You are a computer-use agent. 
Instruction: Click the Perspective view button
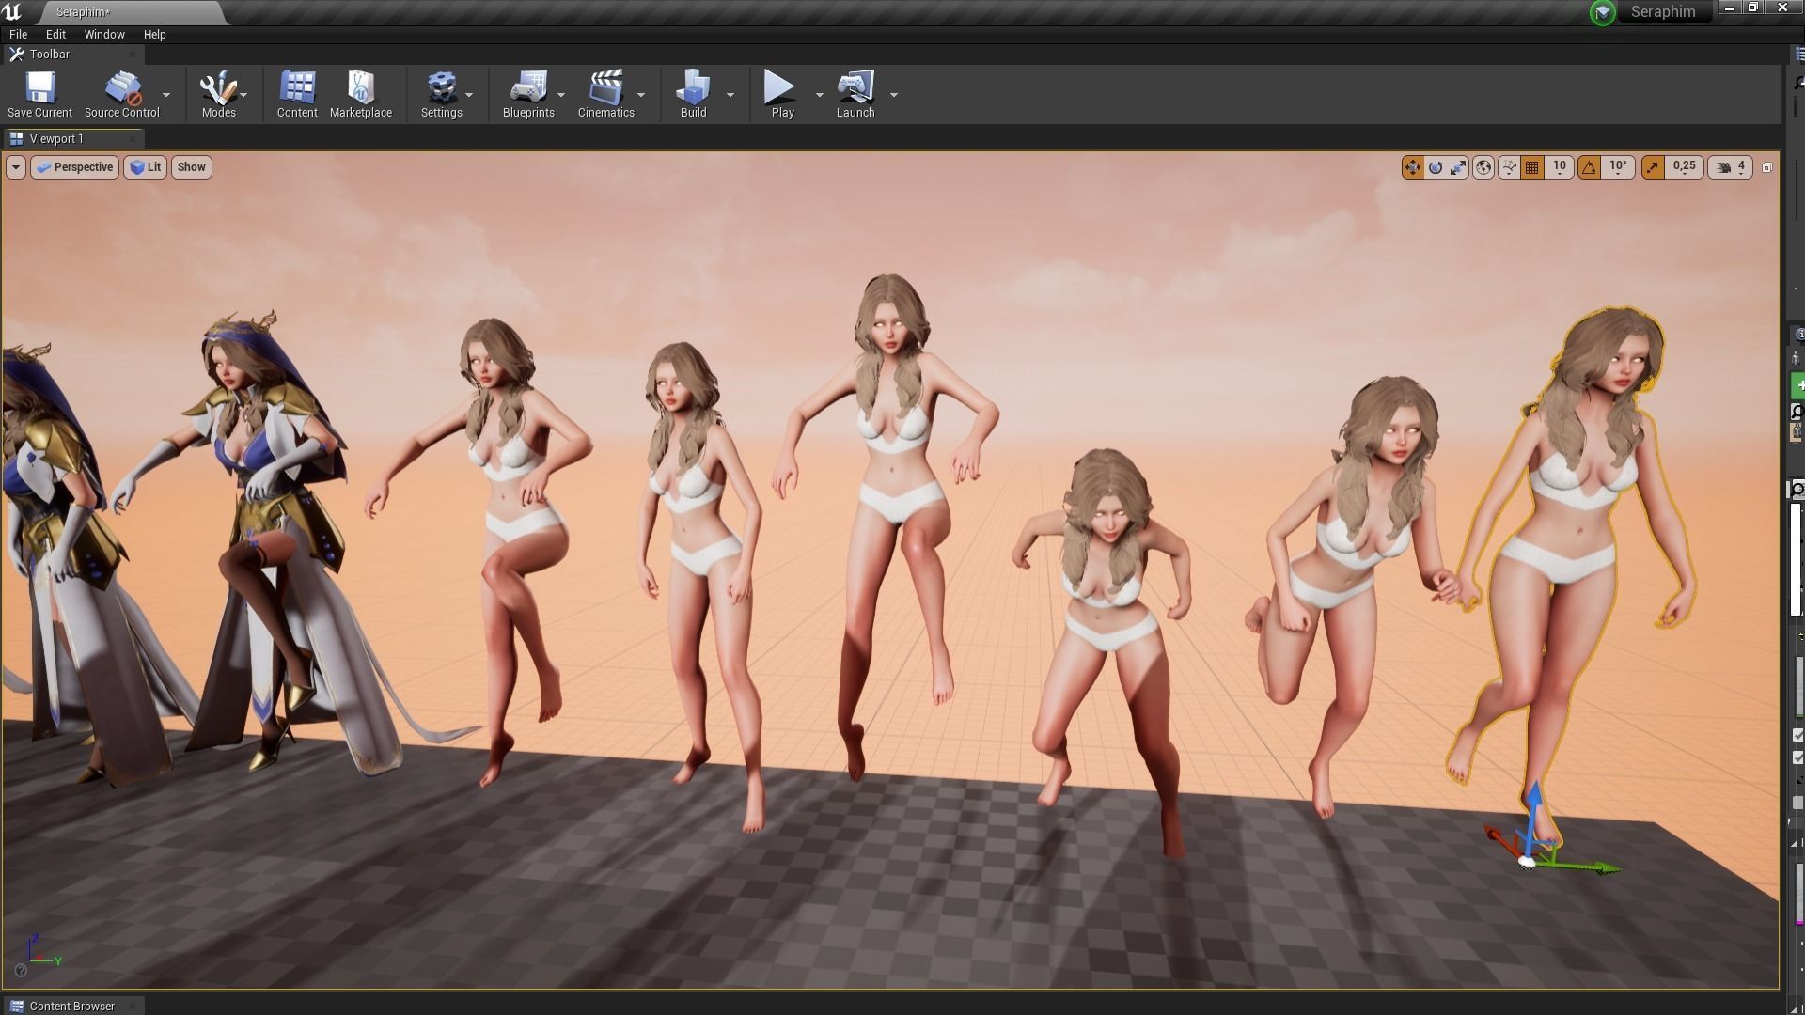click(75, 167)
